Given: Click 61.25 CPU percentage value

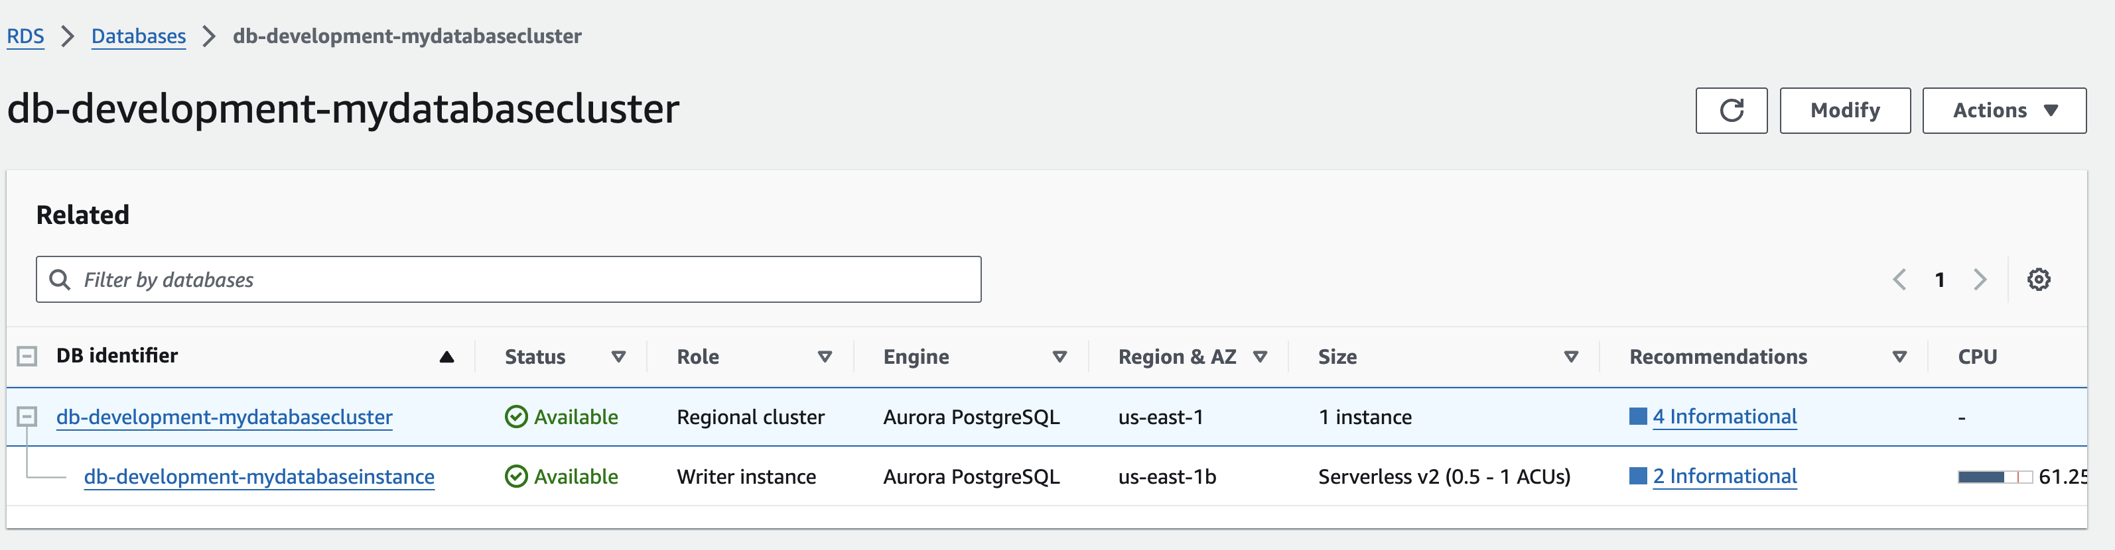Looking at the screenshot, I should point(2063,476).
